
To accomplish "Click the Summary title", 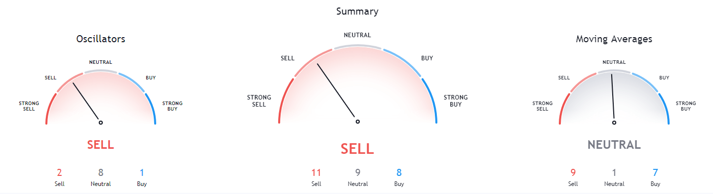I will [x=357, y=11].
